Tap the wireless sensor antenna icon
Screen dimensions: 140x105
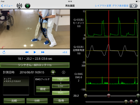19,6
